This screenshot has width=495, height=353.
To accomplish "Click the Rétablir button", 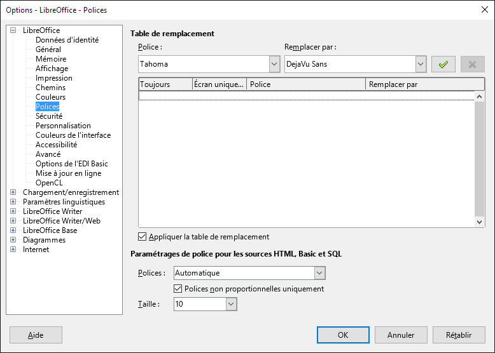I will tap(459, 335).
